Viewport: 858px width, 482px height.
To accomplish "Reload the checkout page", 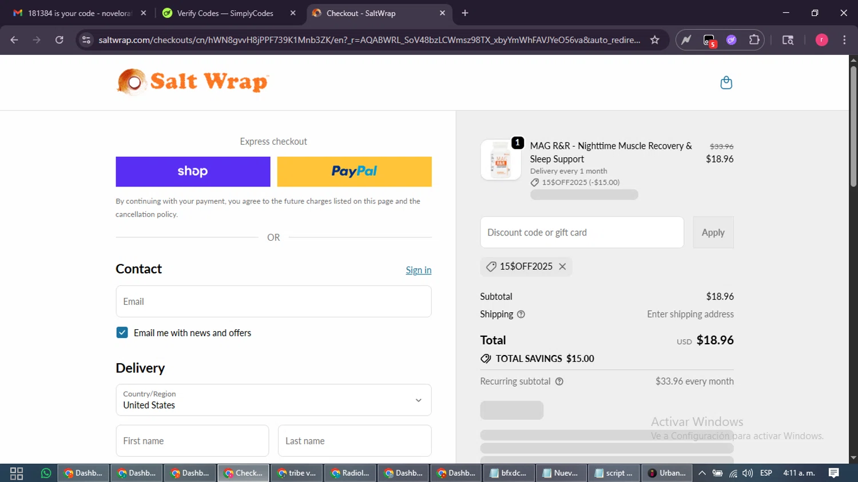I will (x=59, y=40).
